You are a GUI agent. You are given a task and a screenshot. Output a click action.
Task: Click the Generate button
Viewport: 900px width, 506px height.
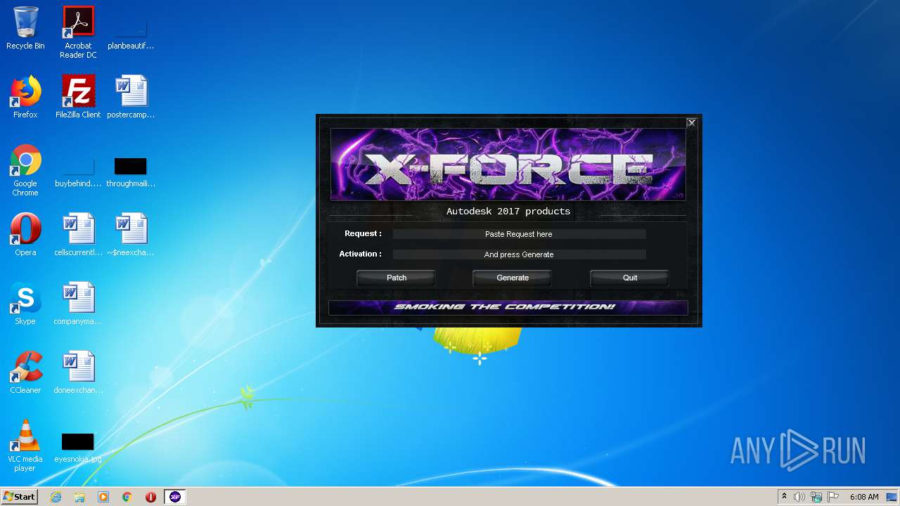(513, 278)
